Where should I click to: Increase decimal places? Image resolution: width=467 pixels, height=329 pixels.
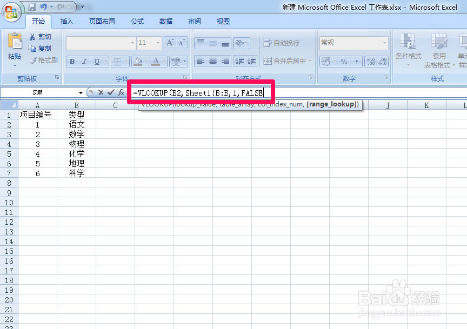pyautogui.click(x=371, y=62)
